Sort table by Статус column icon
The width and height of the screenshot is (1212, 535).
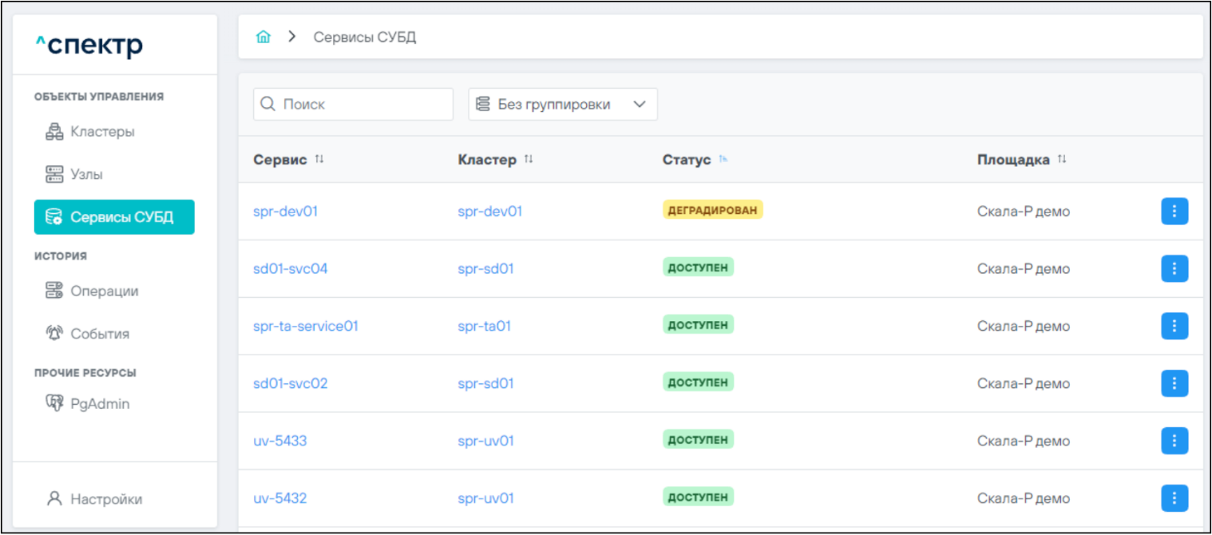click(723, 160)
